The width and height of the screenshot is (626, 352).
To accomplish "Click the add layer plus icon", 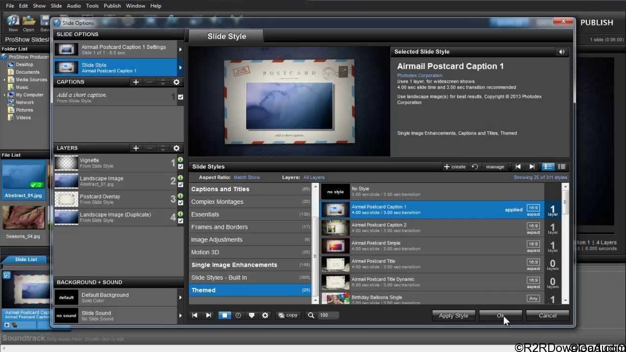I will pyautogui.click(x=136, y=148).
